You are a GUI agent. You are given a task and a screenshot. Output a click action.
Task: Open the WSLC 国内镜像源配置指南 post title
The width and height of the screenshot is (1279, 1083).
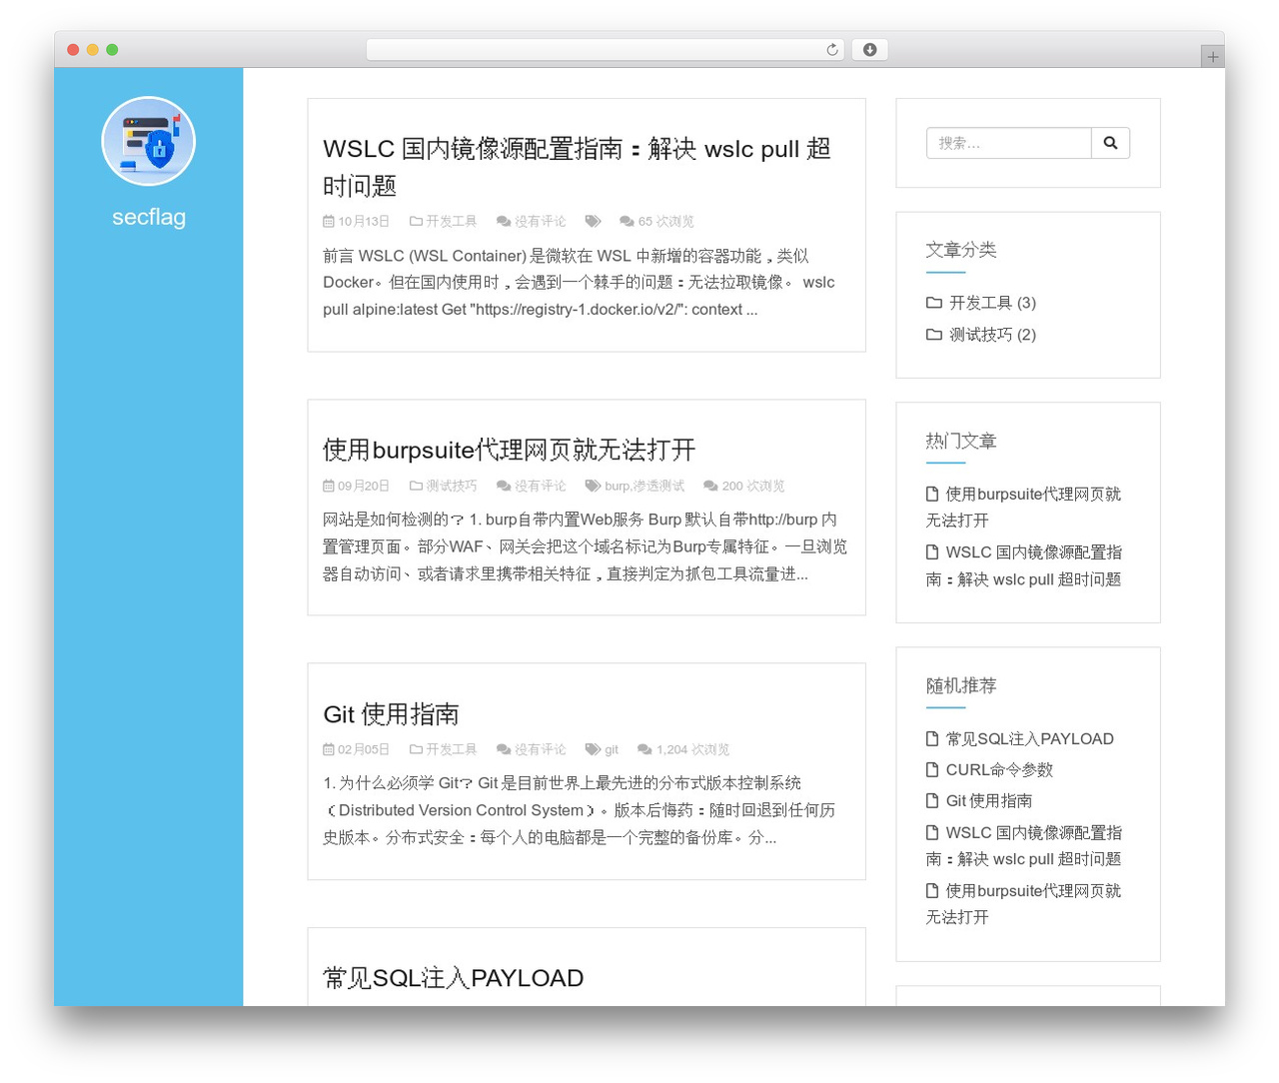click(x=578, y=167)
